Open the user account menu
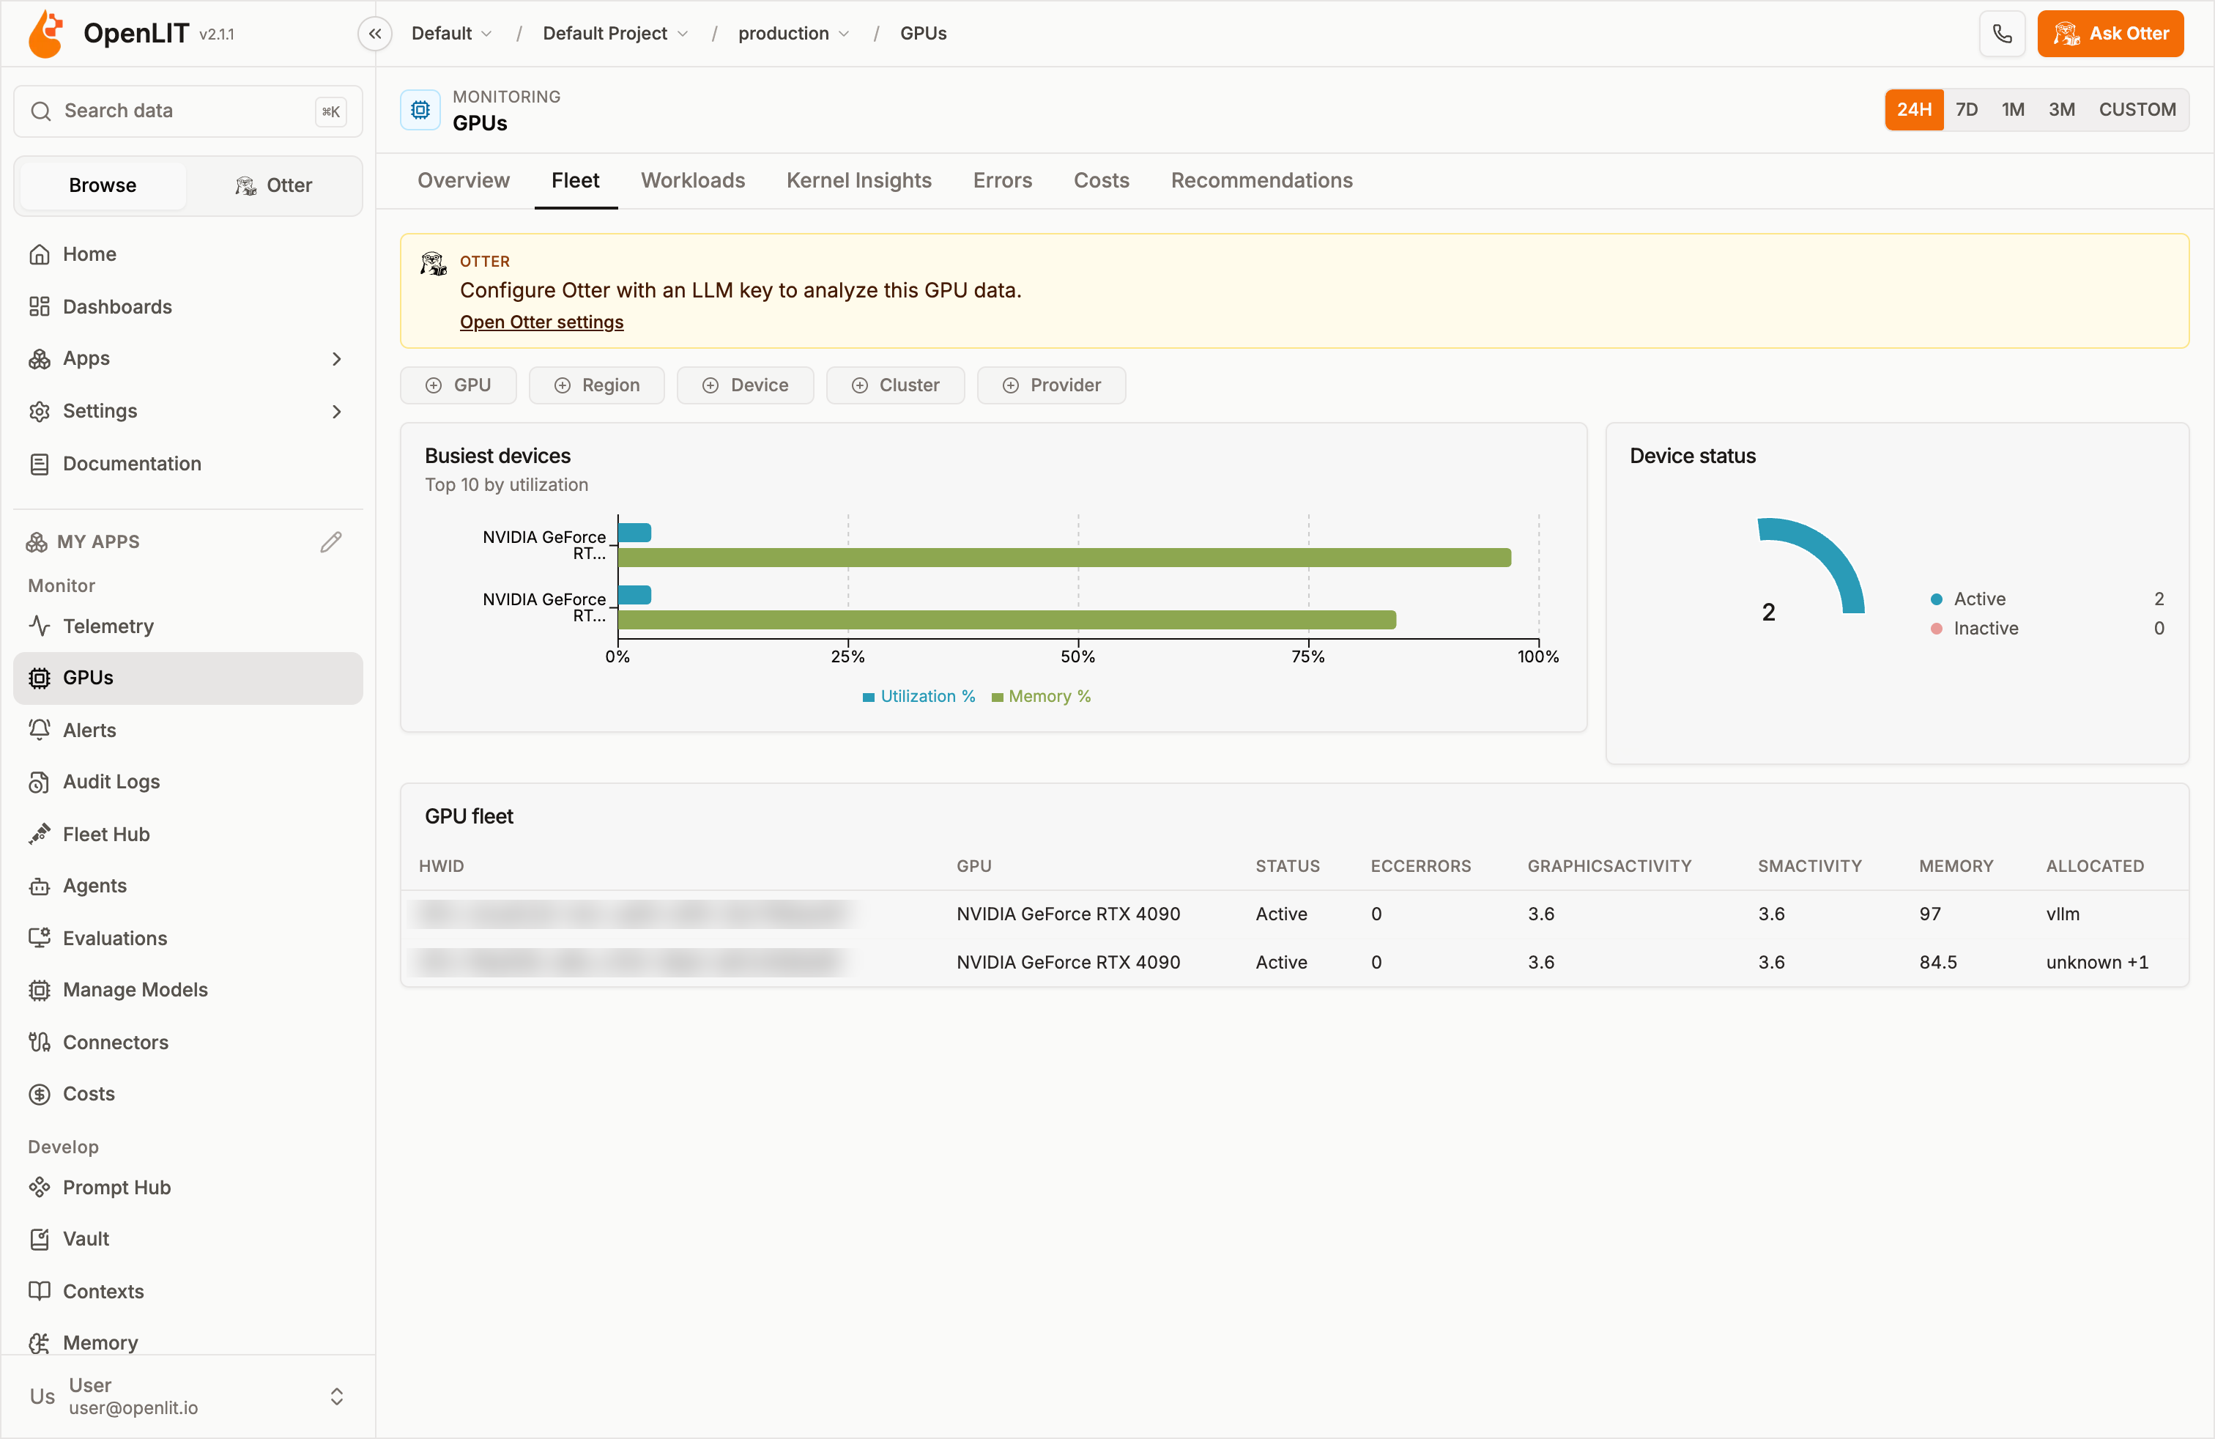2215x1439 pixels. click(x=188, y=1397)
